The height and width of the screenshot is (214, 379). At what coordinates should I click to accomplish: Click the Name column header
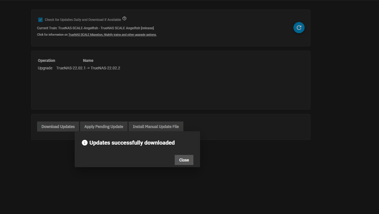pyautogui.click(x=88, y=60)
